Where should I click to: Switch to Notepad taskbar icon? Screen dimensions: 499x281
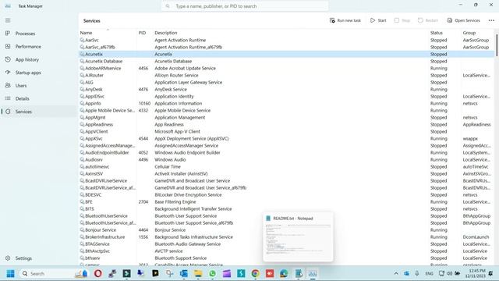299,273
